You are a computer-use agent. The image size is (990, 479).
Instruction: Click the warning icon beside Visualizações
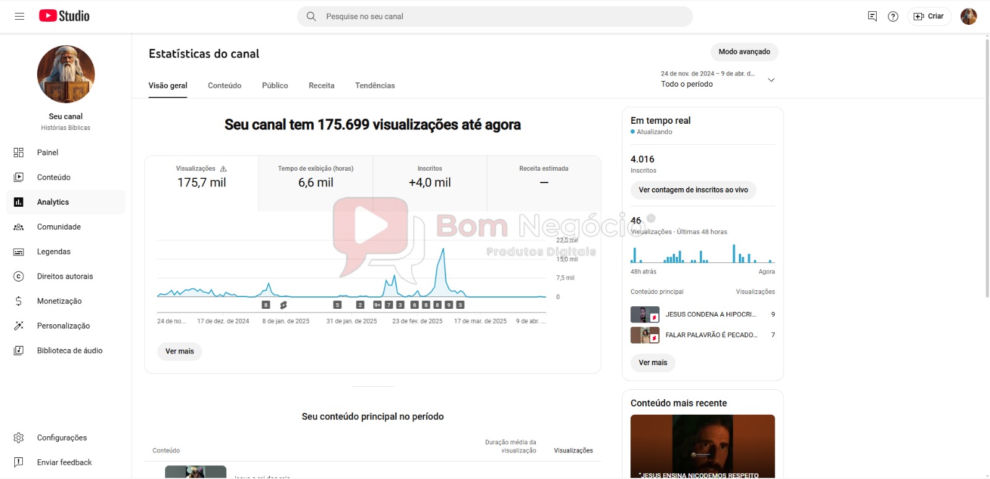tap(223, 168)
